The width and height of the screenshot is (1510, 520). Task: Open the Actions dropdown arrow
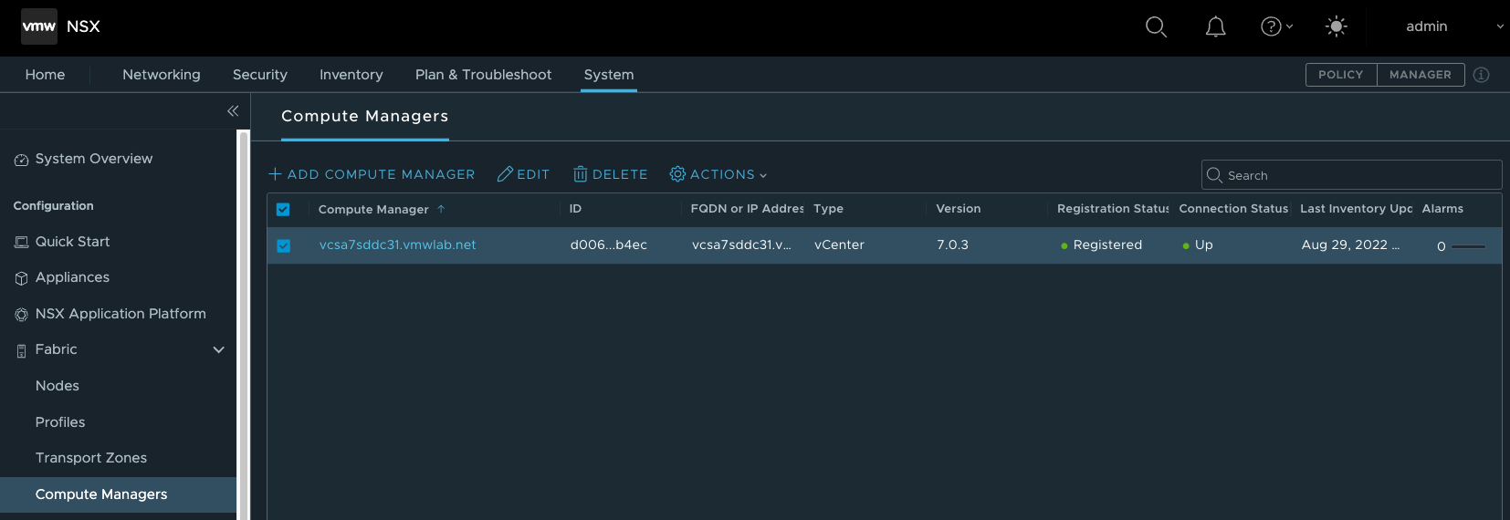click(x=763, y=175)
